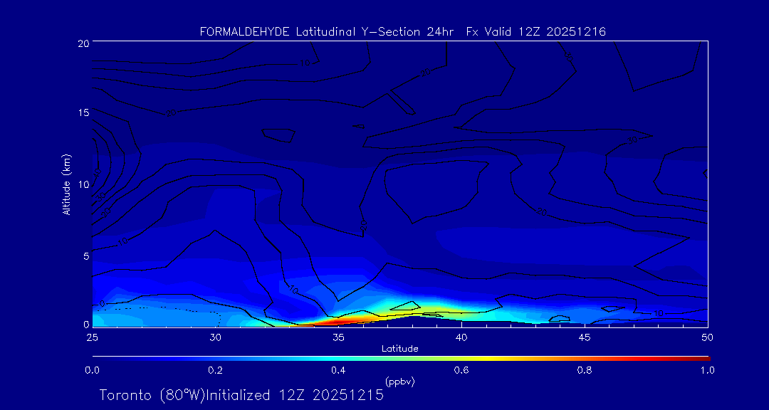Click the 5 km altitude axis tick label
769x410 pixels.
pos(85,255)
